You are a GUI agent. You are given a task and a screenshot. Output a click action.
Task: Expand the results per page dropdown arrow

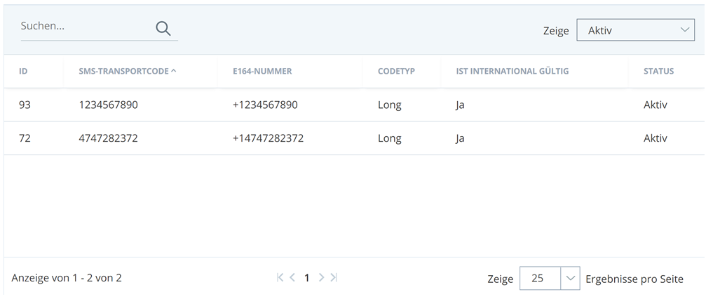point(570,278)
